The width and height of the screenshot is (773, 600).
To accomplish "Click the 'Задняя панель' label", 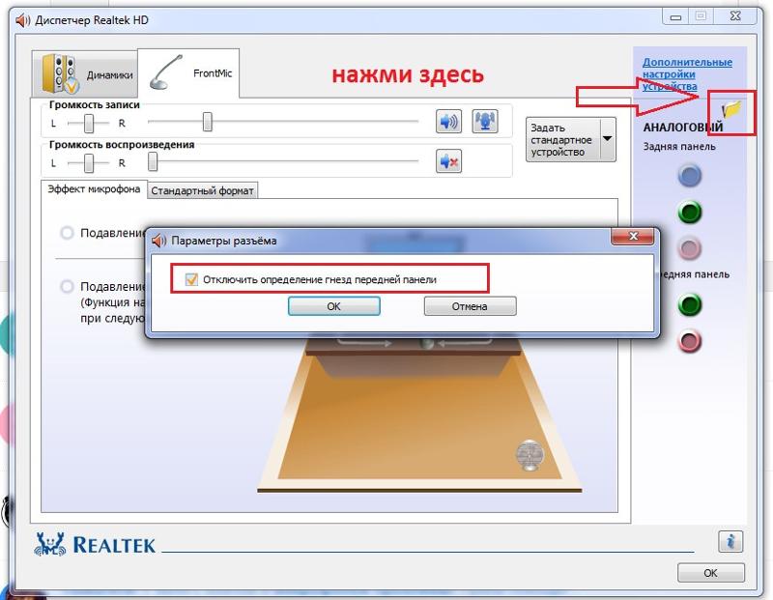I will 679,147.
